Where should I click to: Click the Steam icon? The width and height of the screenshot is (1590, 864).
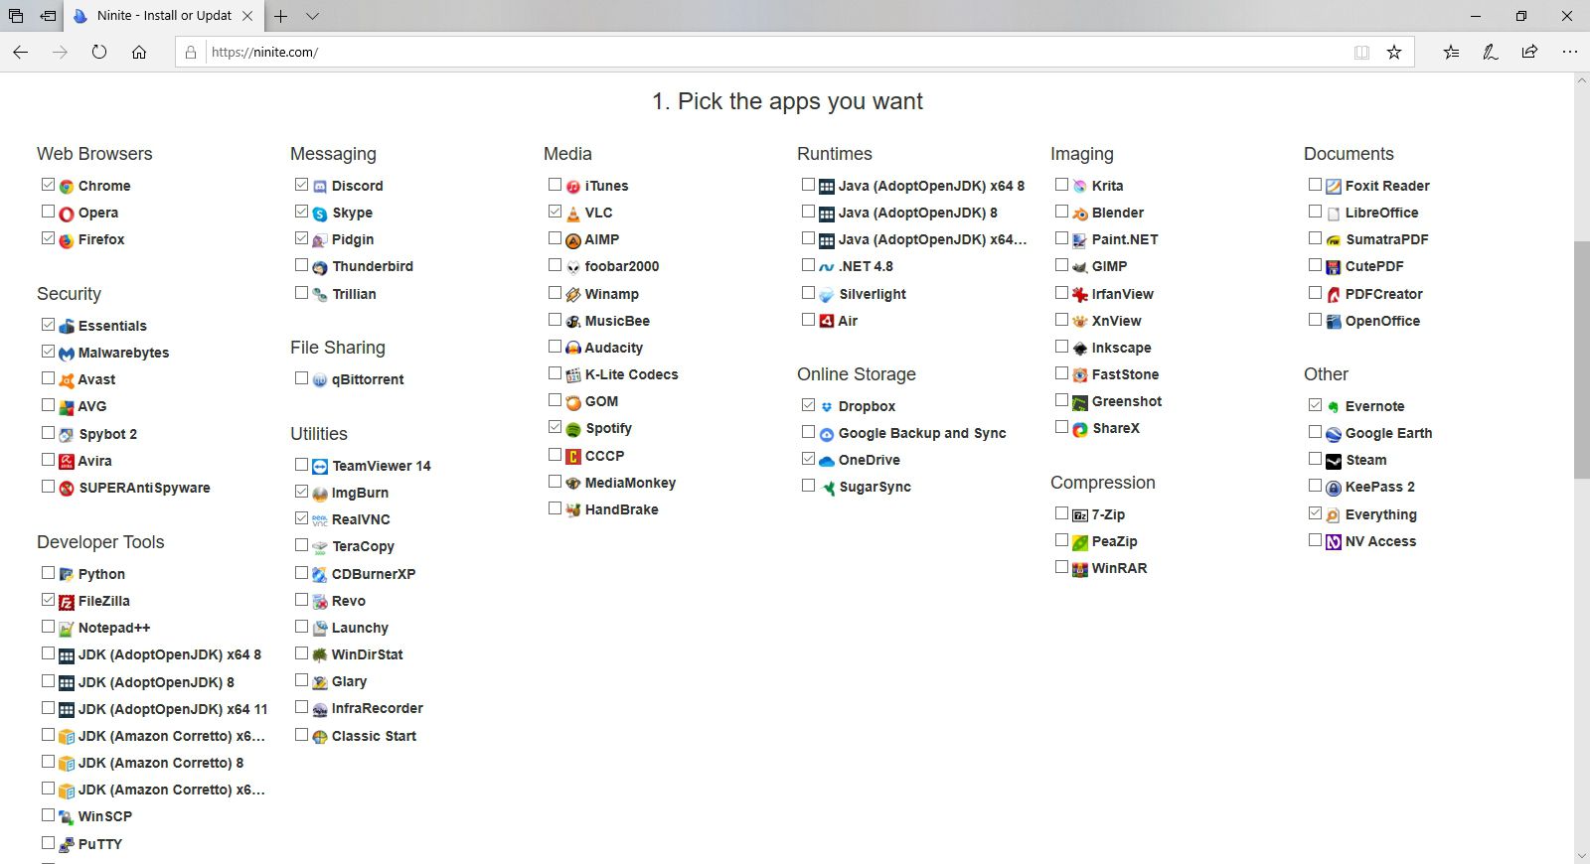[1333, 461]
